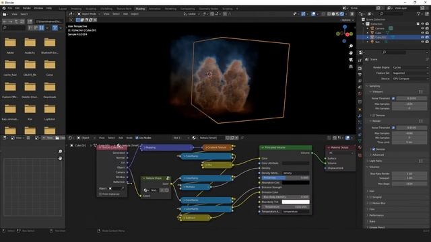Toggle camera view icon in the 3D viewport
431x242 pixels.
[351, 60]
